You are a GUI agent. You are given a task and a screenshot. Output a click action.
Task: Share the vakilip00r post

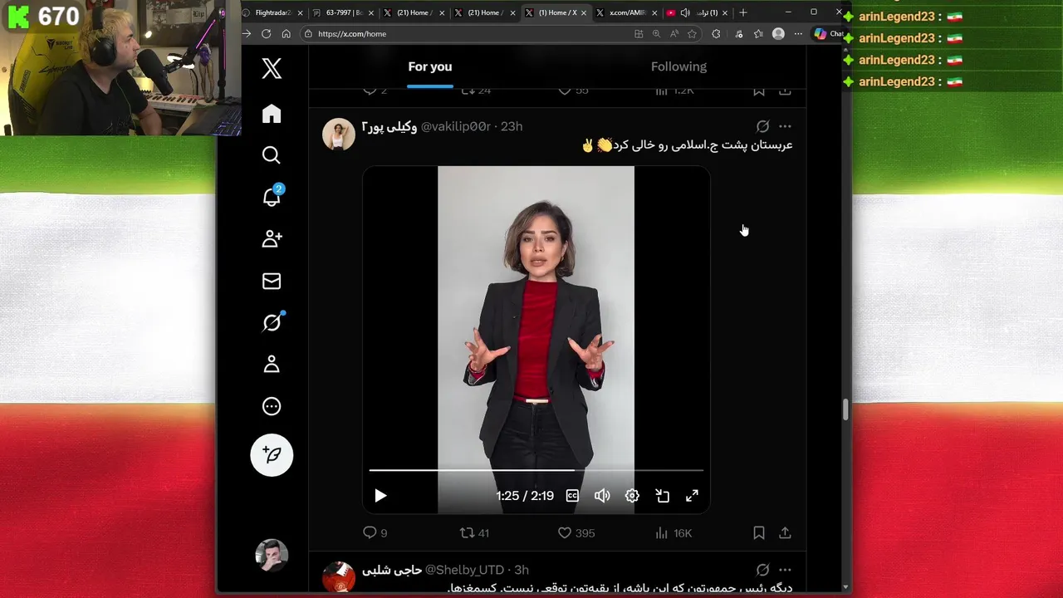785,532
